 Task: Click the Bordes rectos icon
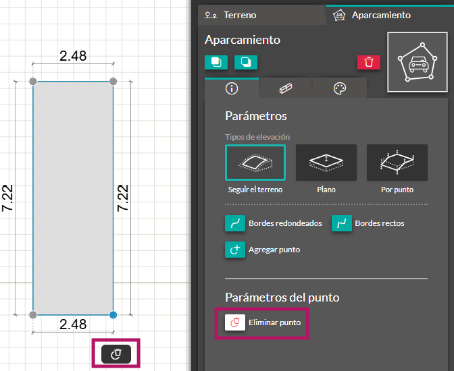pyautogui.click(x=342, y=223)
